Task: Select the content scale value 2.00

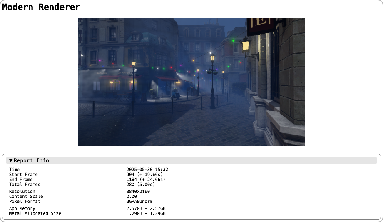Action: click(132, 196)
